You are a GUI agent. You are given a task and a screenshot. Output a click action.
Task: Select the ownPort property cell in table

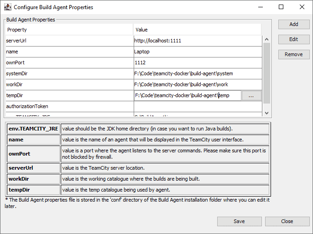point(70,62)
